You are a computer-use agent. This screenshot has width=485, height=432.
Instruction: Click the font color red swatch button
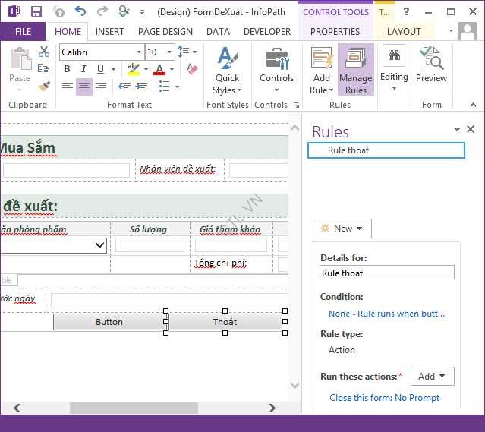point(159,69)
